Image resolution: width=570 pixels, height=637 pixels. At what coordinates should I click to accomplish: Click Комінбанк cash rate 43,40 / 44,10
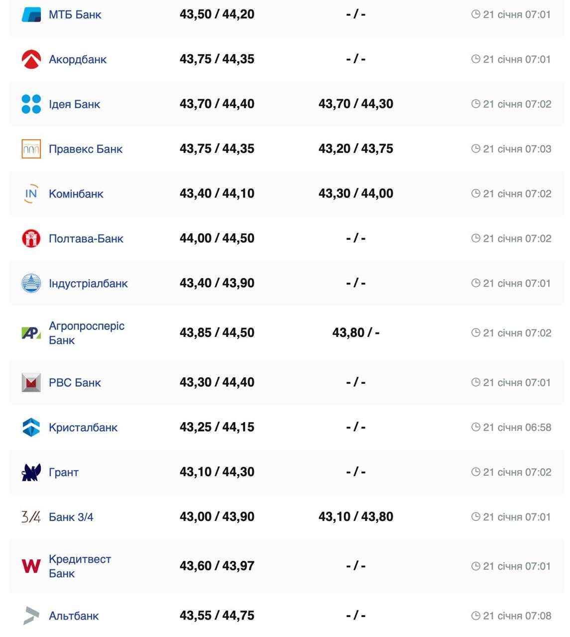point(217,194)
